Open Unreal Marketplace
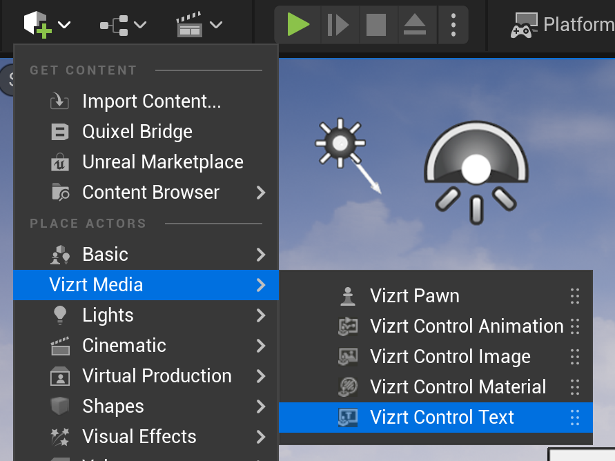The height and width of the screenshot is (461, 615). pos(162,162)
